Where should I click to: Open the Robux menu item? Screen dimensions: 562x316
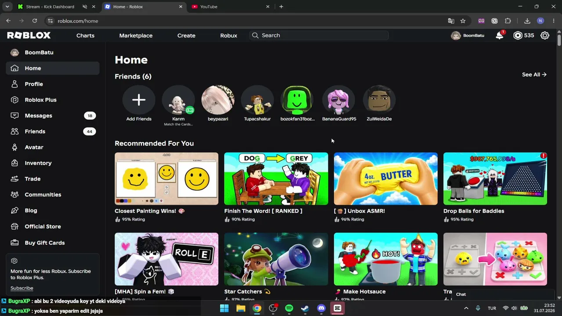(229, 36)
